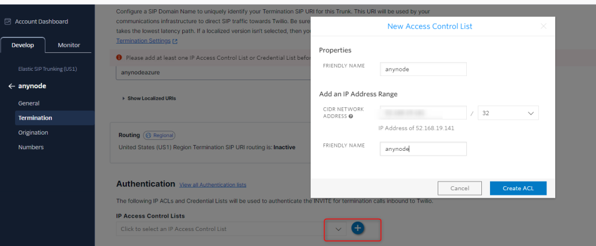Click the back arrow beside anynode
596x246 pixels.
(x=12, y=86)
